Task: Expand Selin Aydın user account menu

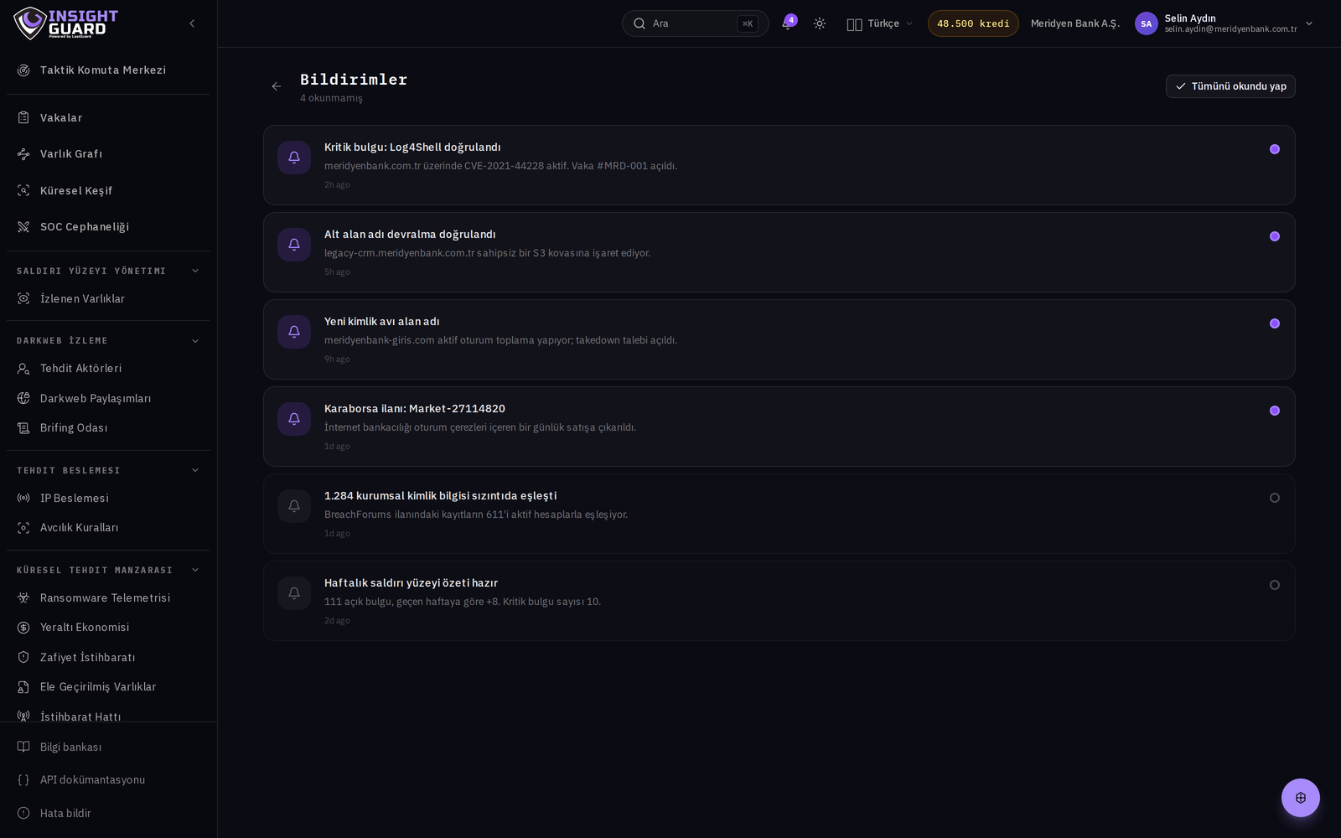Action: tap(1224, 23)
